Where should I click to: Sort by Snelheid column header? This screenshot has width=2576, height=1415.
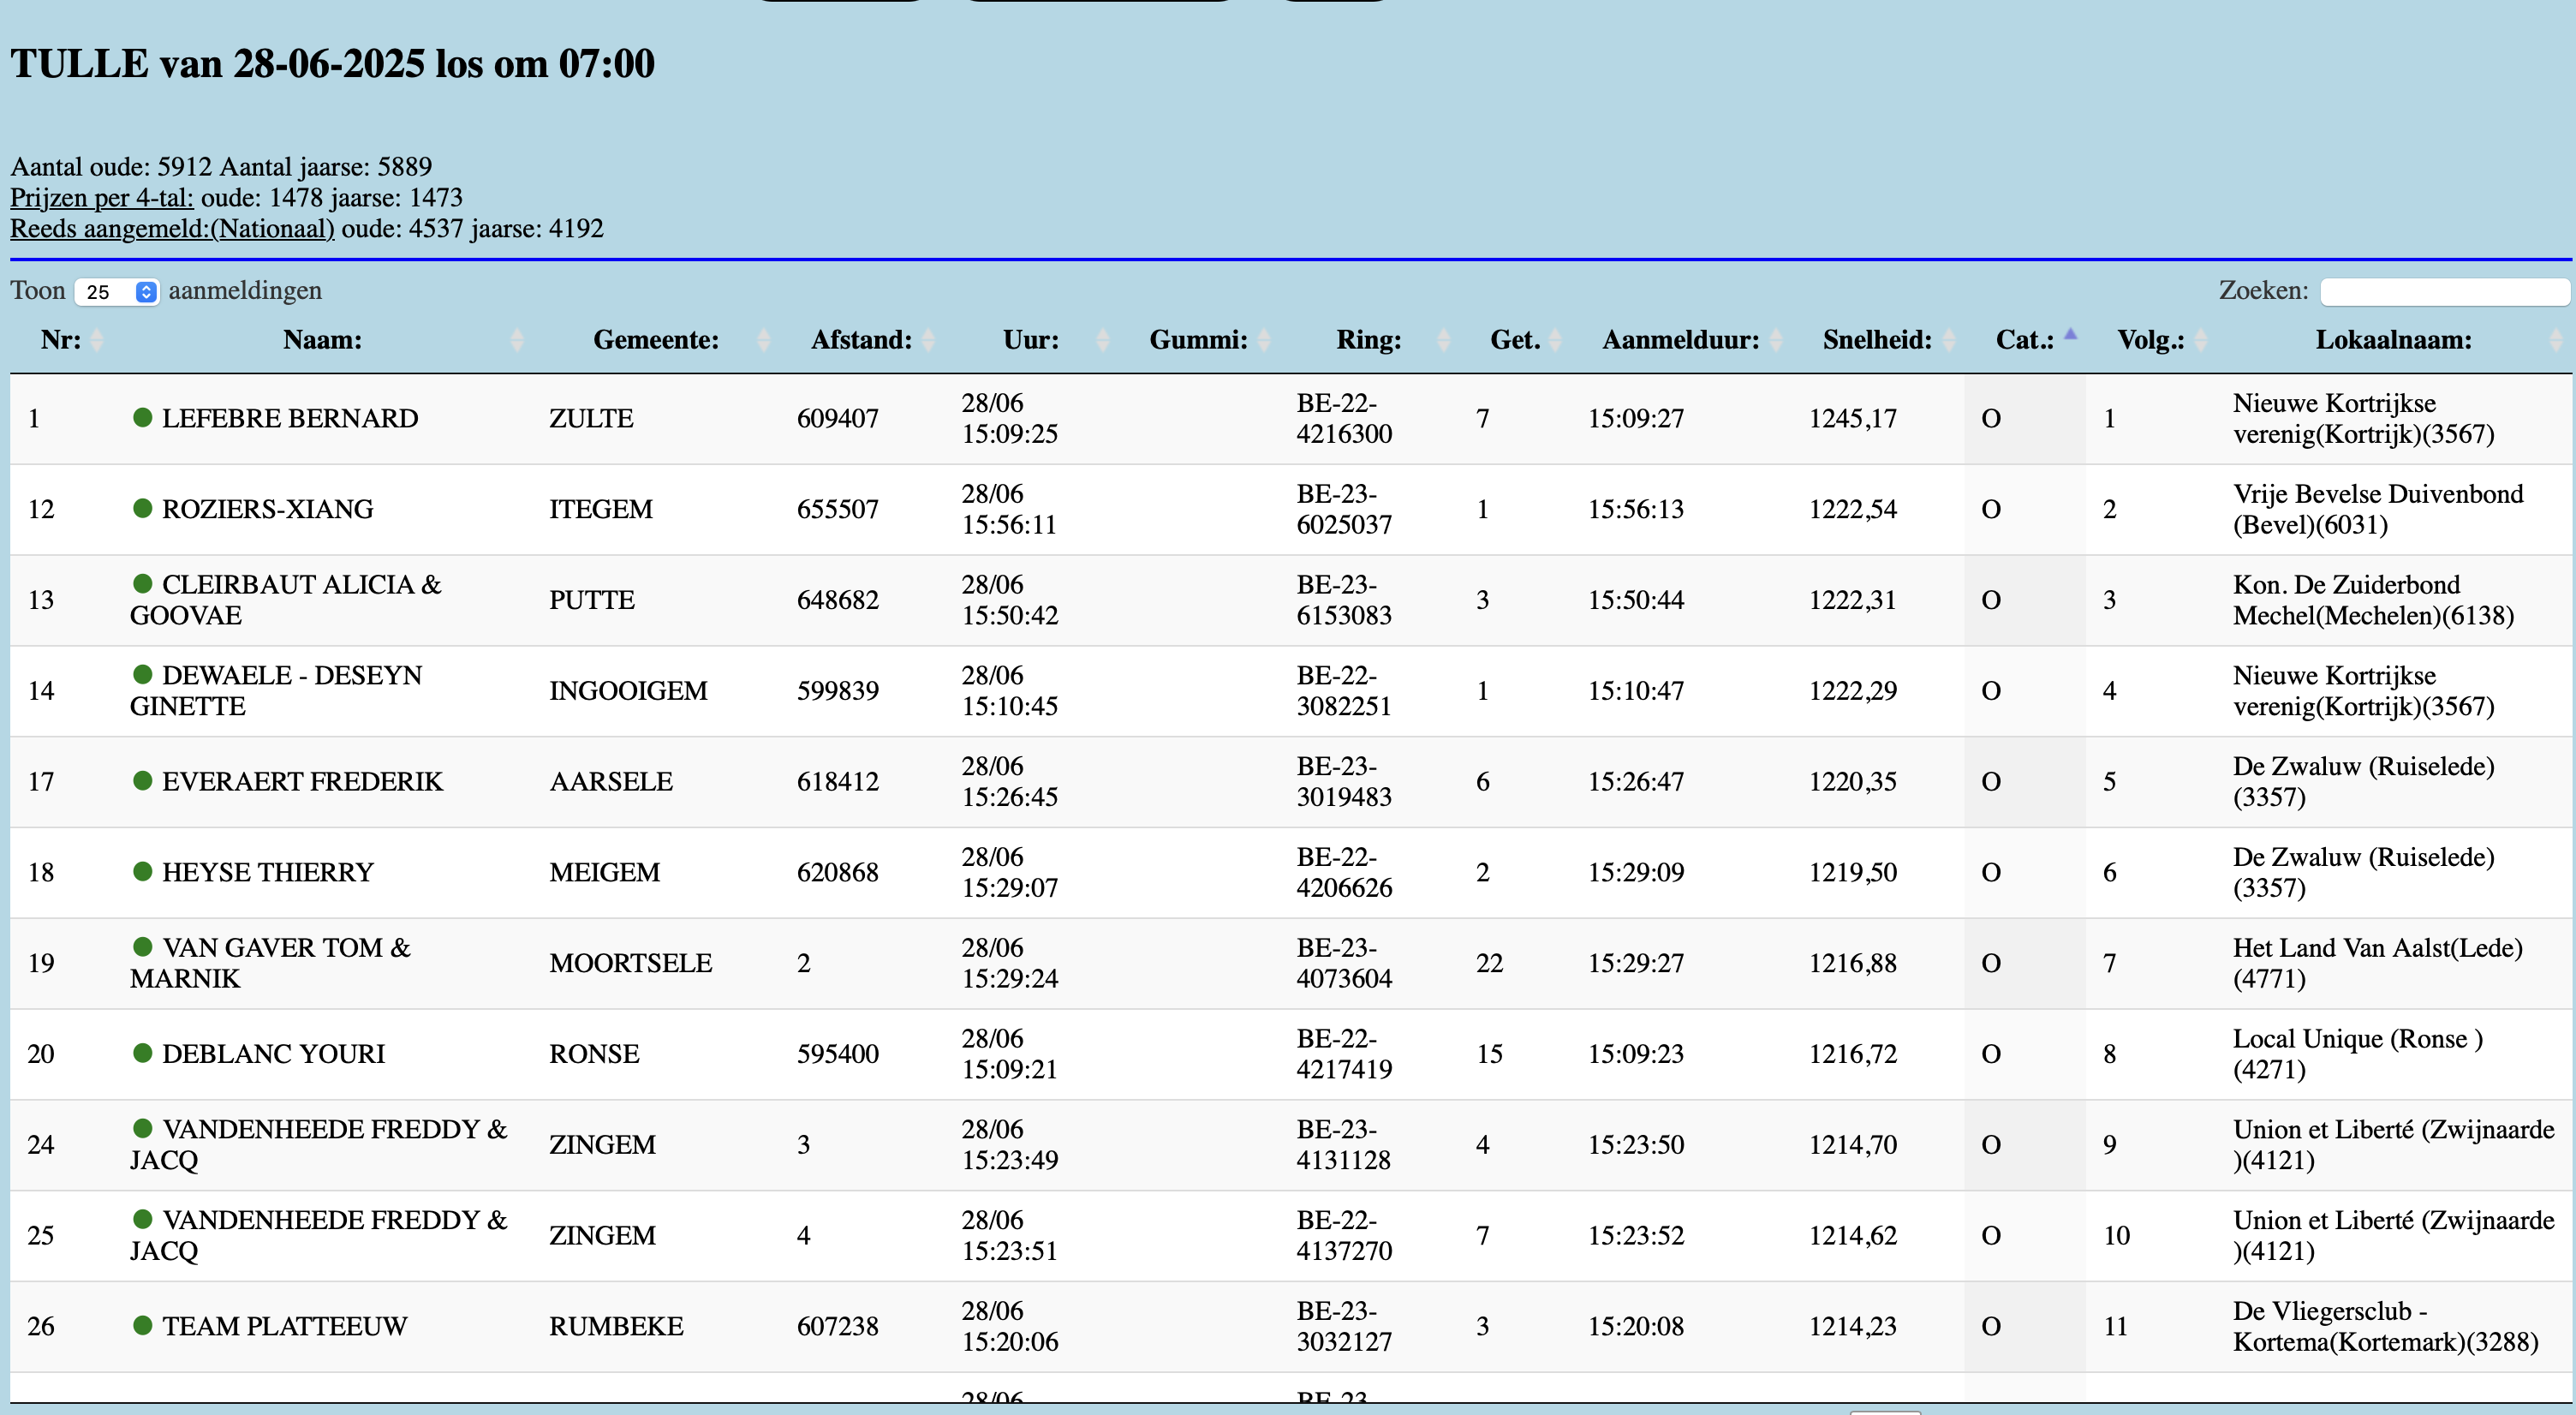tap(1876, 340)
